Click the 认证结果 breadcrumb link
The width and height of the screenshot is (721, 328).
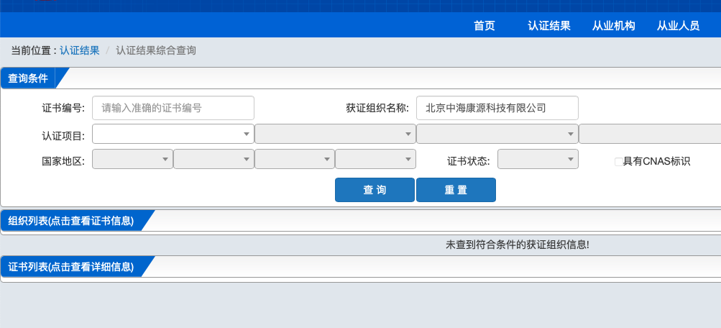pos(80,50)
